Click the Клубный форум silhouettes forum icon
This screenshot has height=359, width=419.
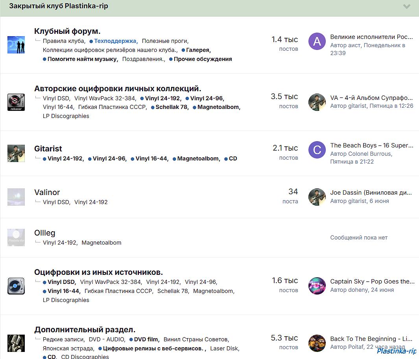point(16,45)
